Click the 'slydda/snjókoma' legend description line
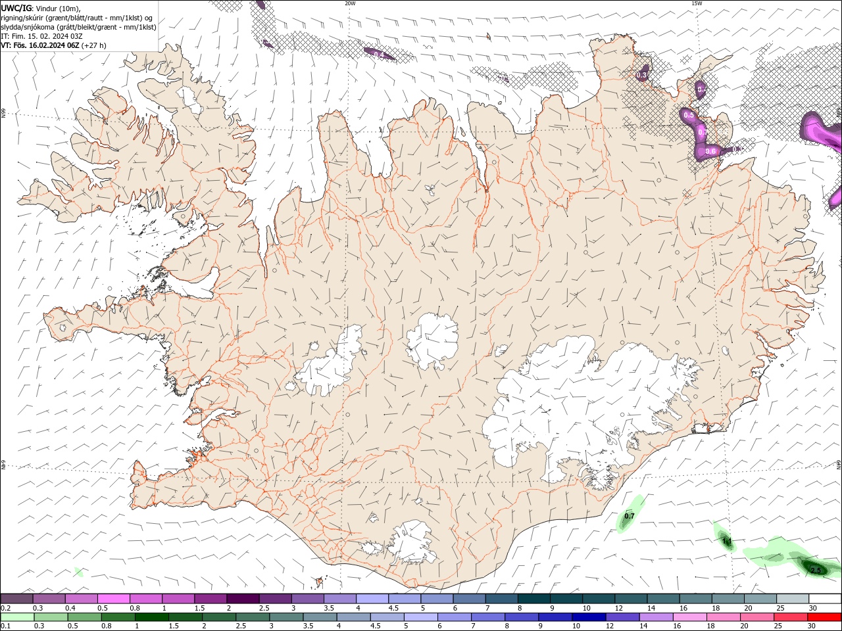 tap(78, 27)
